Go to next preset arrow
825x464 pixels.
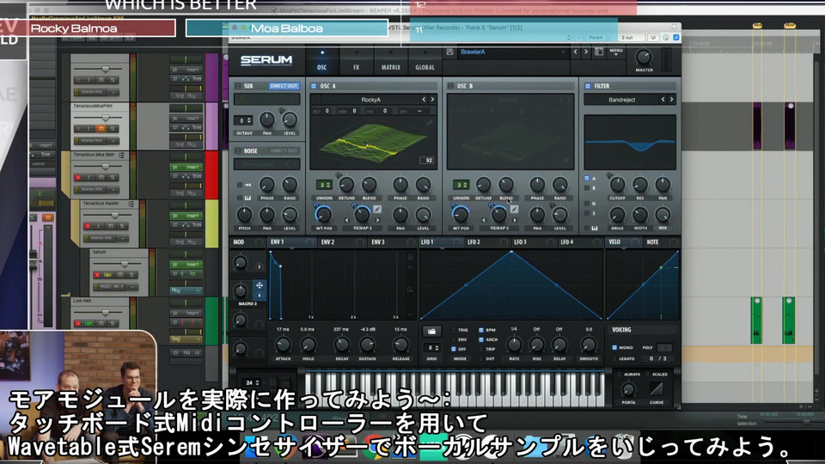(585, 52)
